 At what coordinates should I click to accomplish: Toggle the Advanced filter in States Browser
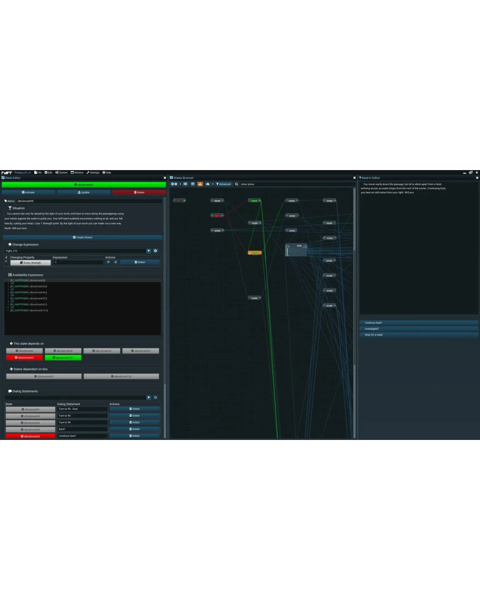(223, 184)
